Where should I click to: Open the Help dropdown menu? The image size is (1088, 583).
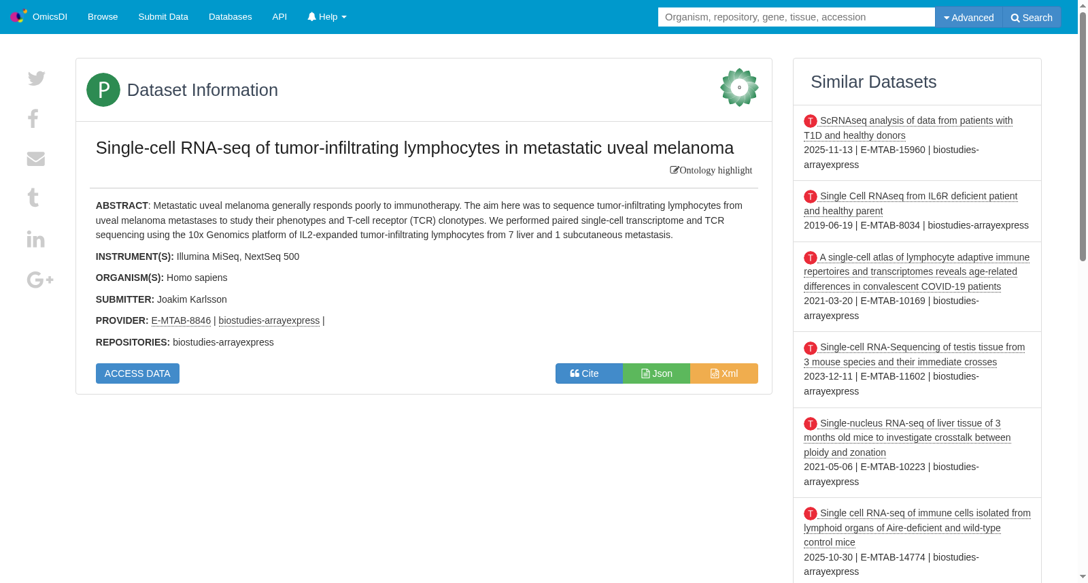point(327,17)
